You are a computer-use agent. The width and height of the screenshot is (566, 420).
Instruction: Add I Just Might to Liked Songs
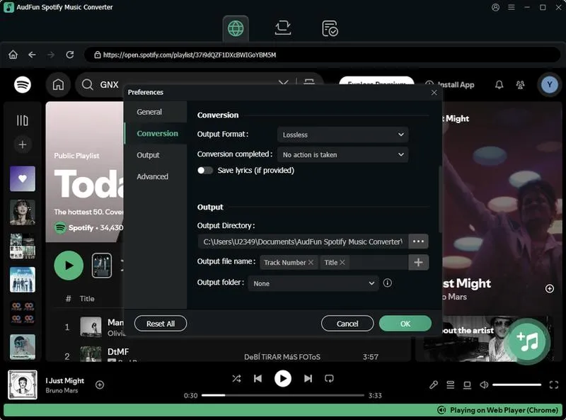click(x=100, y=385)
